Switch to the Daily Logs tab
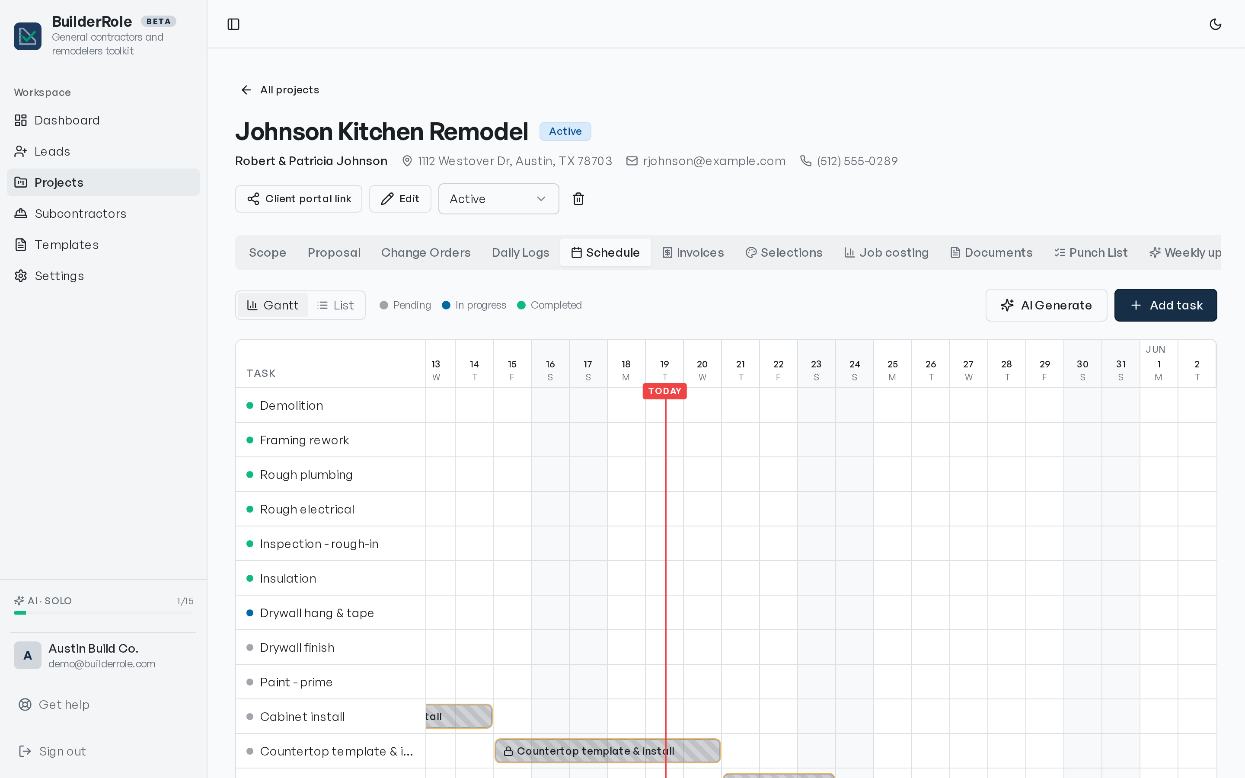The width and height of the screenshot is (1245, 778). click(520, 253)
